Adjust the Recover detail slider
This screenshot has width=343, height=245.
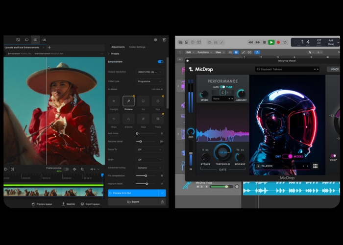tap(146, 142)
